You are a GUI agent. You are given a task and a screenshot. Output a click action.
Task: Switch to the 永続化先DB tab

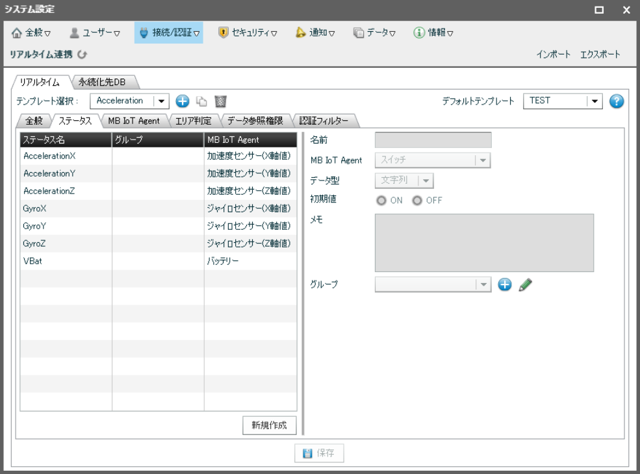click(102, 82)
